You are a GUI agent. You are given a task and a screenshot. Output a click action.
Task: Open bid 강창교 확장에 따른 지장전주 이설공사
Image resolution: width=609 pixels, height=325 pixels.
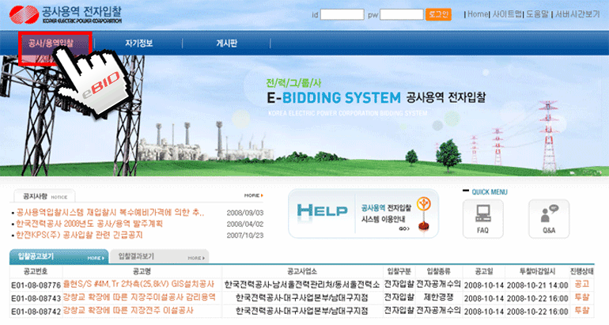pos(128,311)
